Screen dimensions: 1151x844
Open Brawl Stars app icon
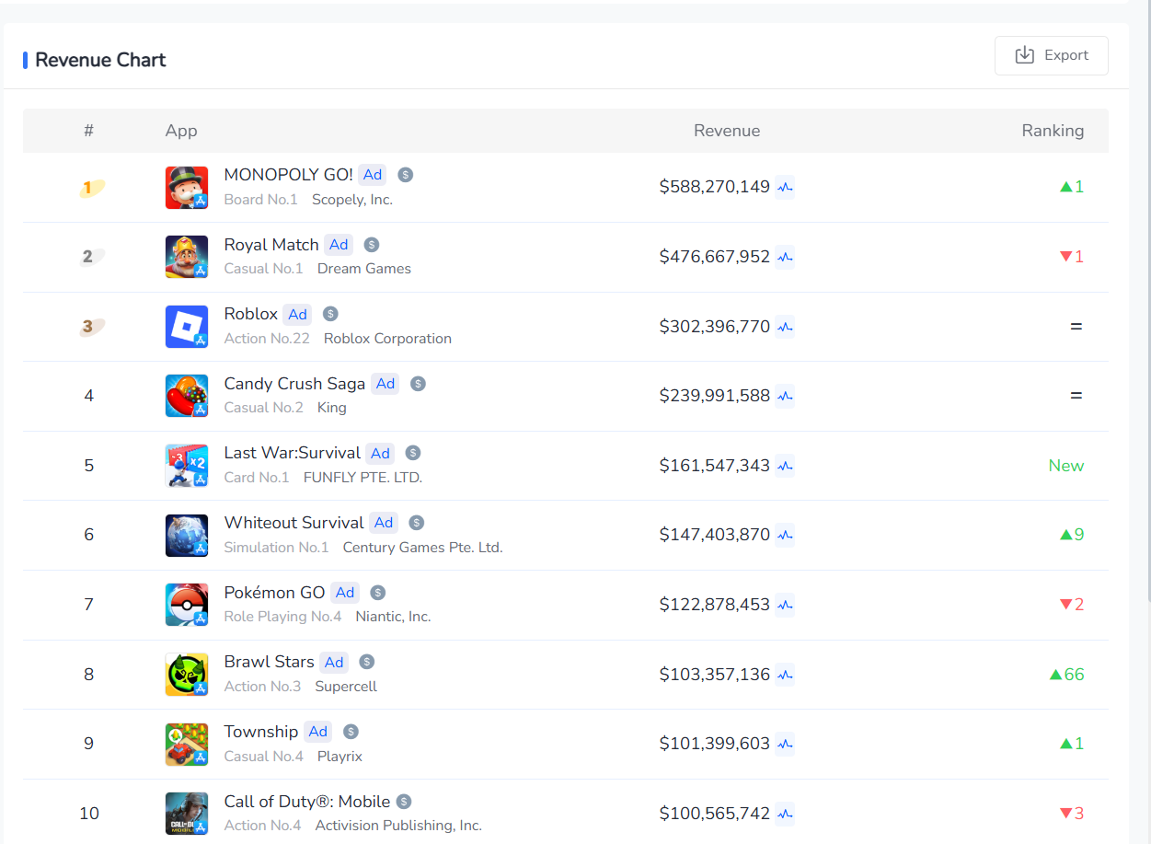tap(187, 675)
